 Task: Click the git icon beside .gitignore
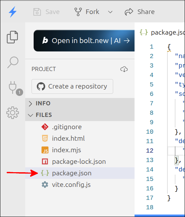tap(45, 127)
